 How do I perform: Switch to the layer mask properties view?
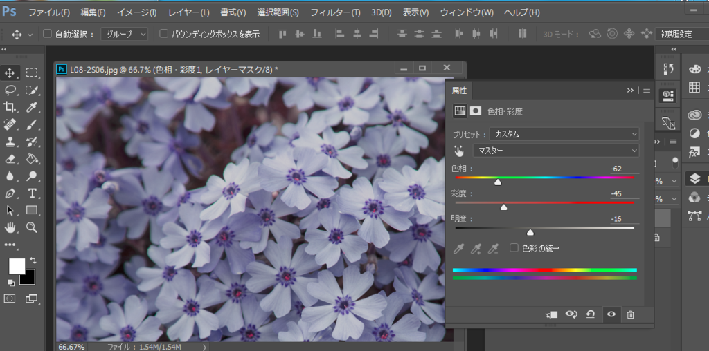(475, 111)
